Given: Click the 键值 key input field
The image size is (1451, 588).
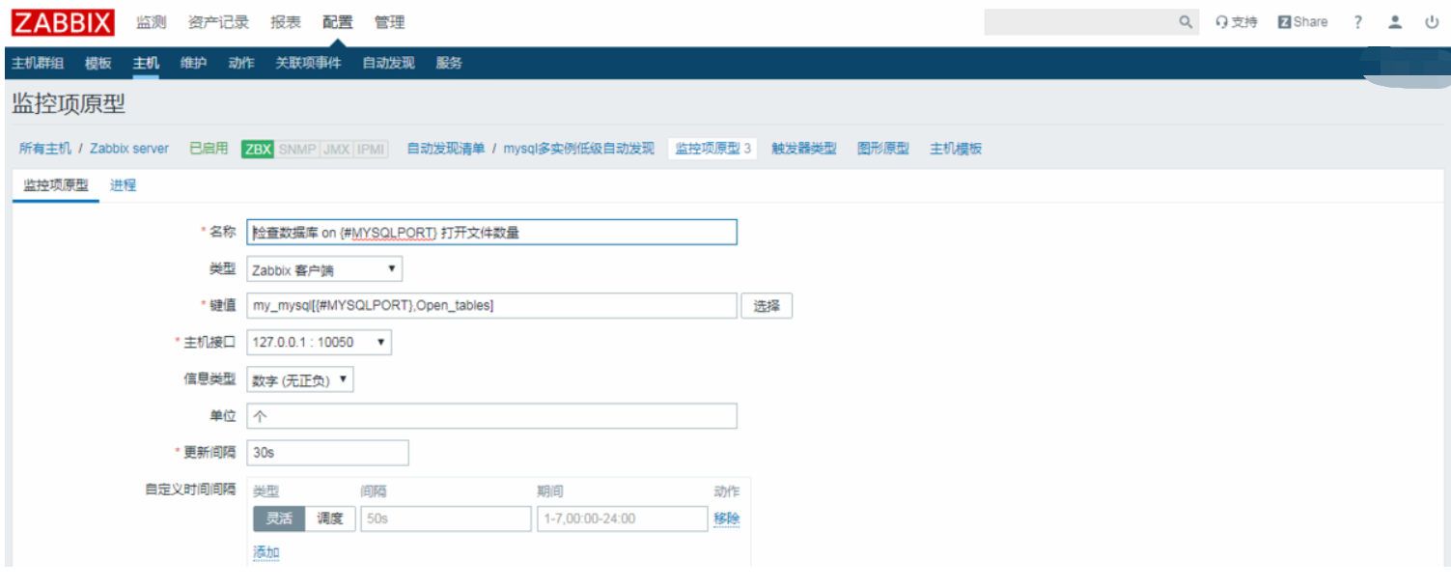Looking at the screenshot, I should [491, 306].
